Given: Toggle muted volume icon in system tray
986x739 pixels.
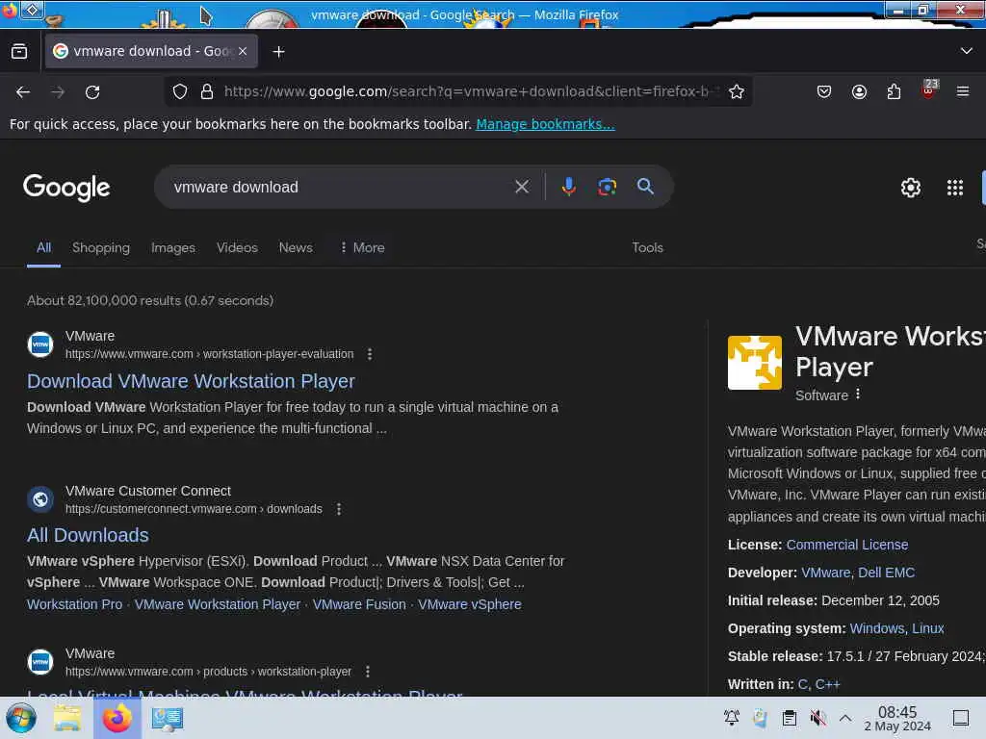Looking at the screenshot, I should (x=818, y=718).
